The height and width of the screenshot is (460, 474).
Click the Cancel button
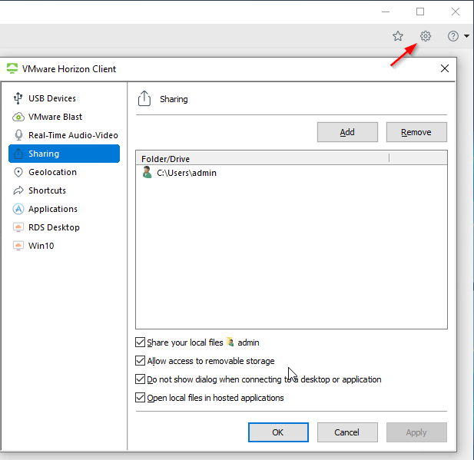[x=347, y=432]
